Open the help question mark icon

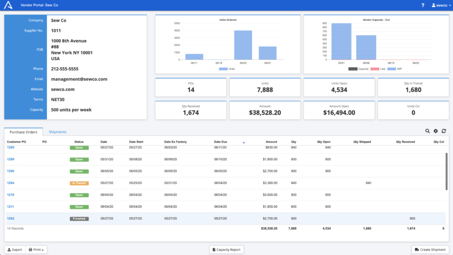click(423, 5)
